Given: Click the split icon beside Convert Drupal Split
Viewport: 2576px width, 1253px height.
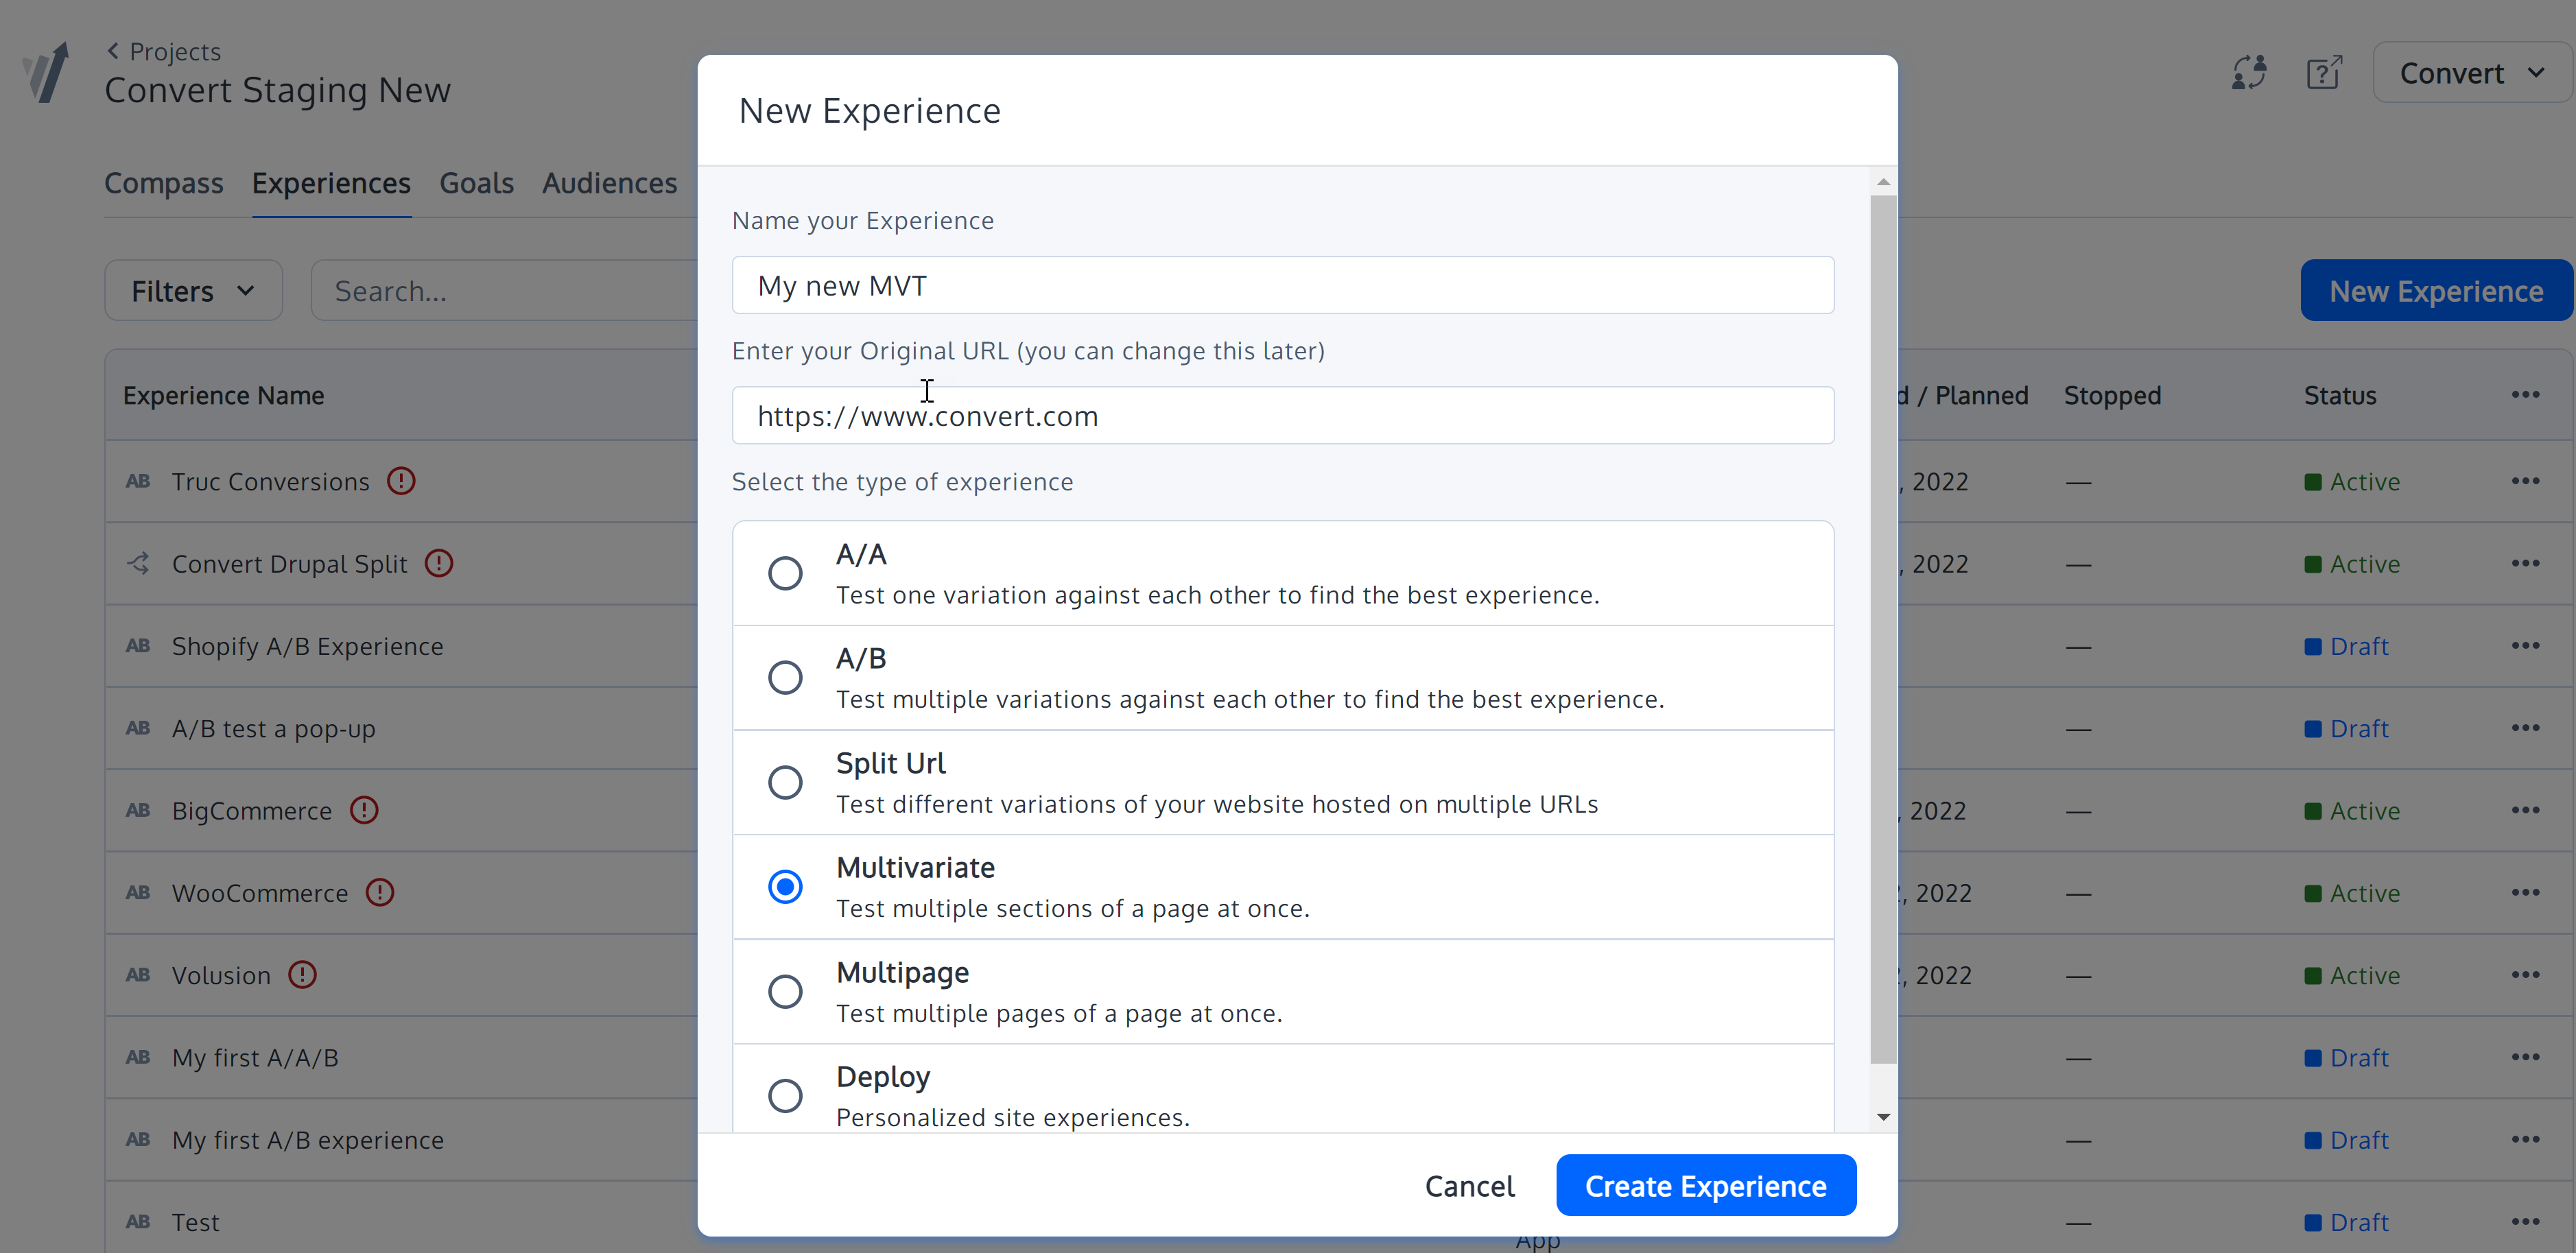Looking at the screenshot, I should (x=138, y=563).
